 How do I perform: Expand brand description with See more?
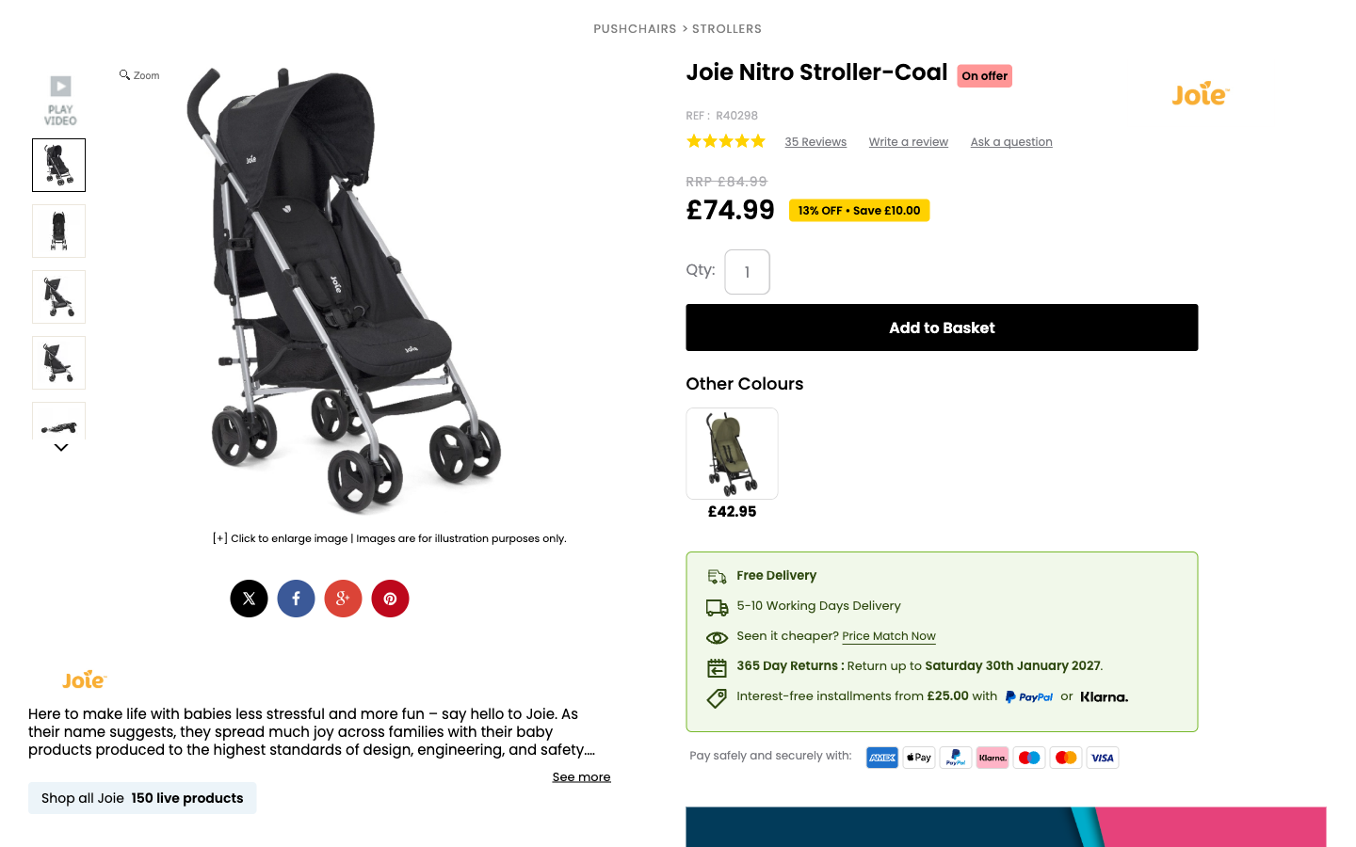tap(581, 777)
